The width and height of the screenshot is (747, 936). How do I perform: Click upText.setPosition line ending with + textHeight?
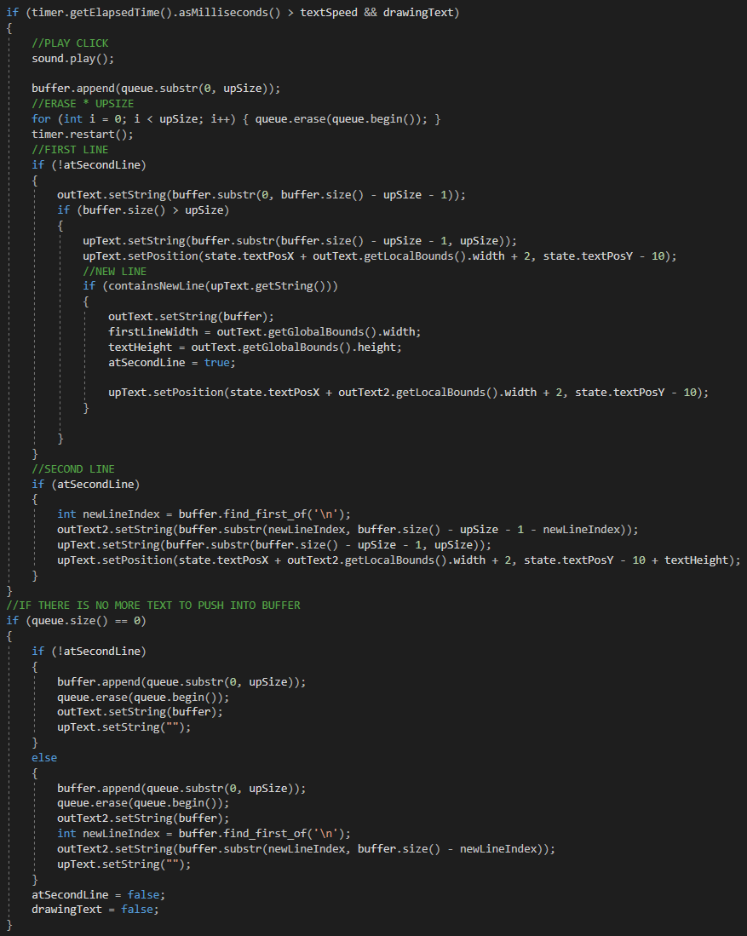click(x=399, y=560)
